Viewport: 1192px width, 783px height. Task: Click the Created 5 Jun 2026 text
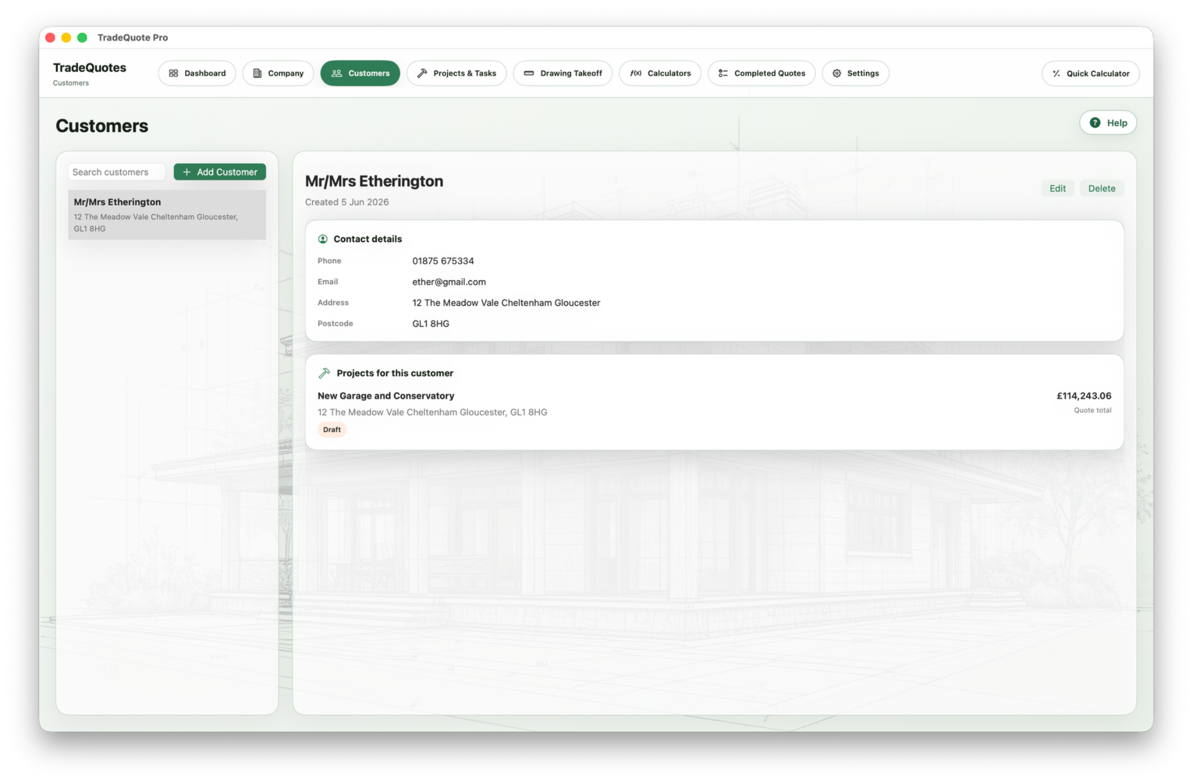click(x=347, y=203)
